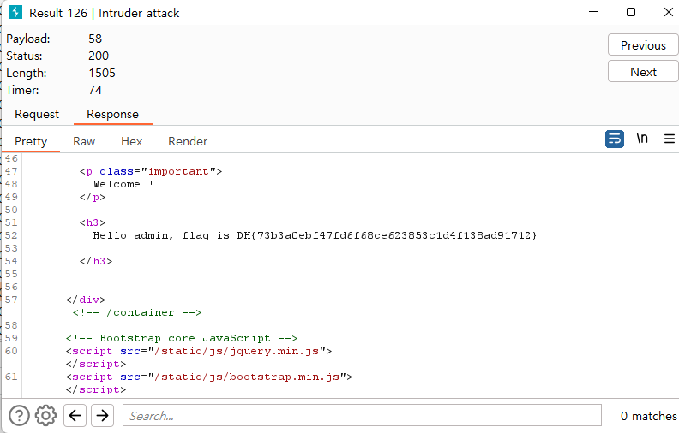
Task: Close the Result 126 window
Action: click(x=668, y=12)
